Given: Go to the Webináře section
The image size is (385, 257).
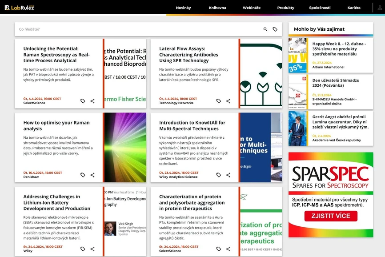Looking at the screenshot, I should (252, 8).
